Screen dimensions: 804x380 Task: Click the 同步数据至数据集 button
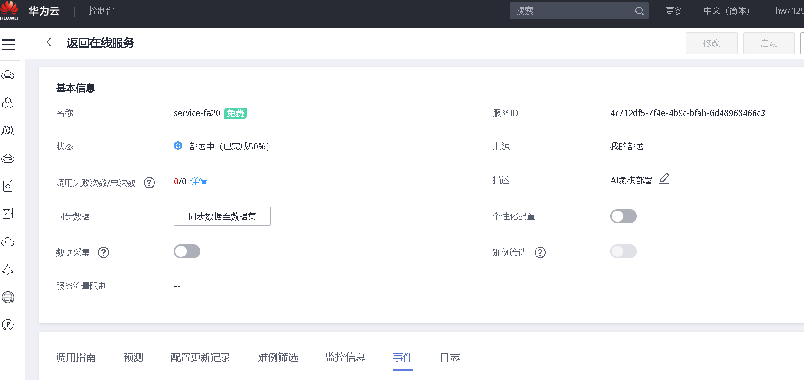[x=222, y=216]
